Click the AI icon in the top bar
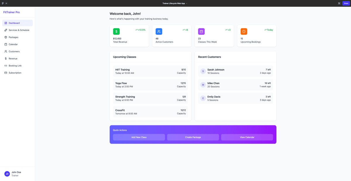 (x=6, y=3)
